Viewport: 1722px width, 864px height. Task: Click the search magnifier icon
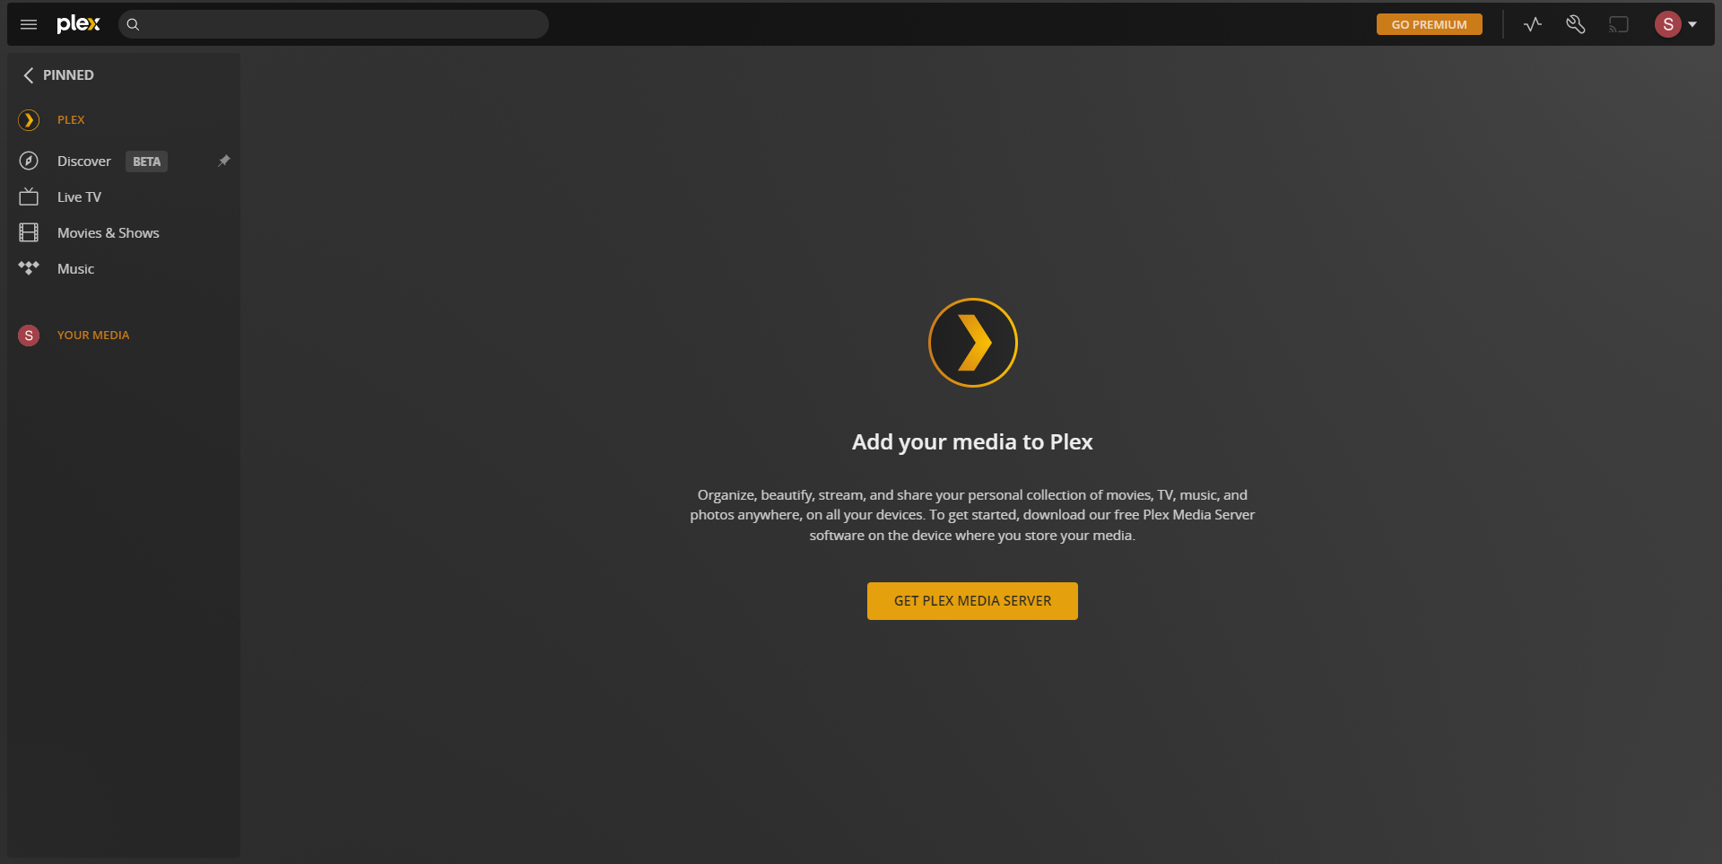pyautogui.click(x=133, y=24)
